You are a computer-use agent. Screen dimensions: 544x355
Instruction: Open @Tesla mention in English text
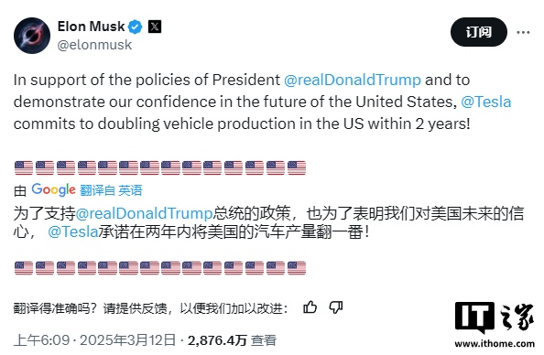pos(486,102)
